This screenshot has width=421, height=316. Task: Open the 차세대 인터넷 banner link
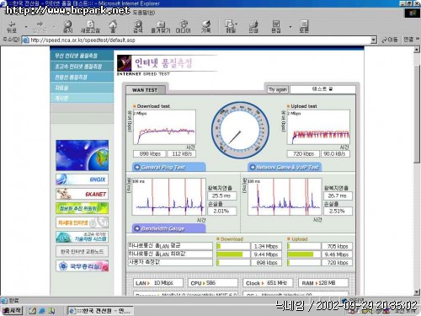82,222
